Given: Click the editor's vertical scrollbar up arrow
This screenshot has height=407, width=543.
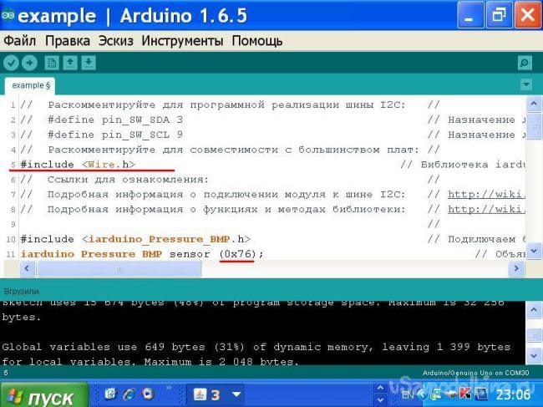Looking at the screenshot, I should [x=535, y=104].
